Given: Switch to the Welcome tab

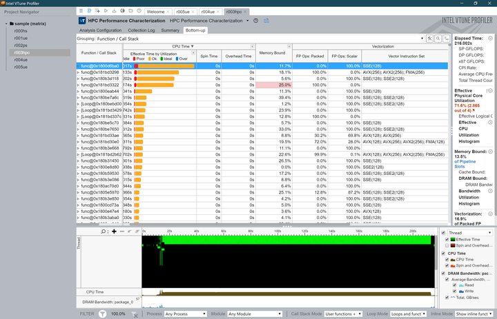Looking at the screenshot, I should pyautogui.click(x=155, y=12).
